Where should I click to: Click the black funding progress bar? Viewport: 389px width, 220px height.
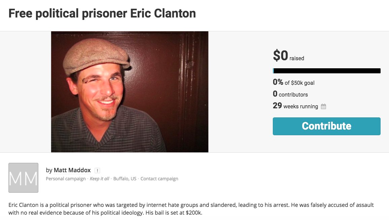tap(327, 71)
